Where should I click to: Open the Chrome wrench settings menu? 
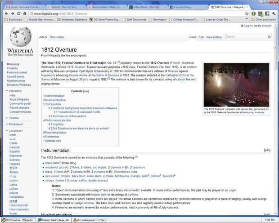pos(274,13)
